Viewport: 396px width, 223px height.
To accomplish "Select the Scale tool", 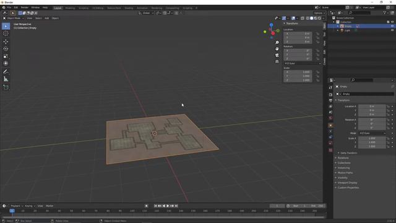I will [x=6, y=56].
